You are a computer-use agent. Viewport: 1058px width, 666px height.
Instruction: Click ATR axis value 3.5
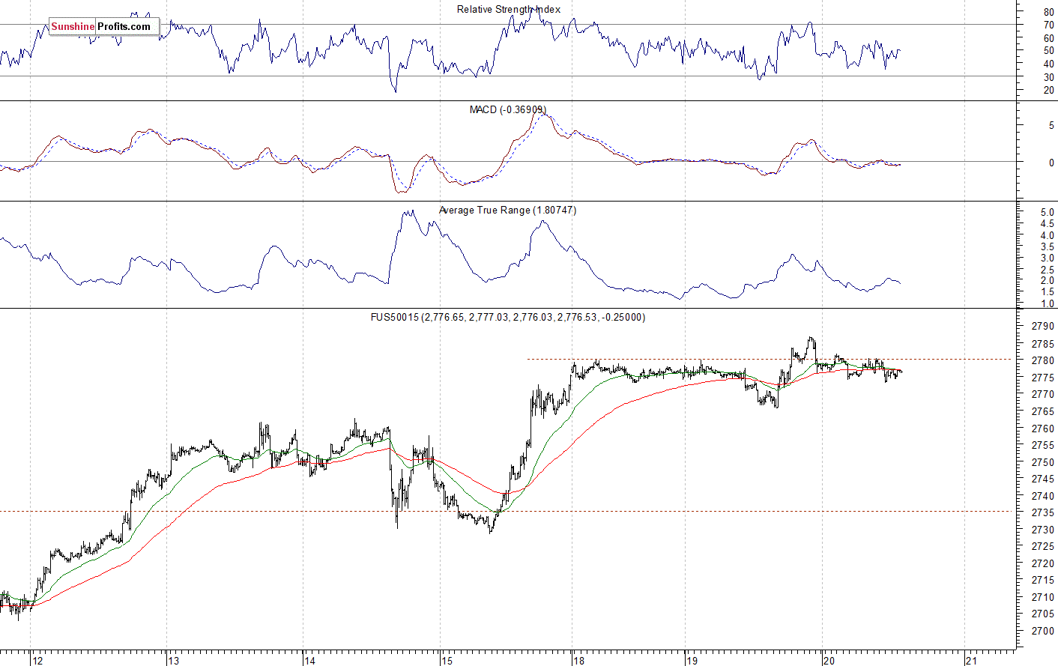pos(1048,246)
